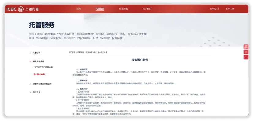Click 安心账户业务 breadcrumb item

tap(103, 52)
